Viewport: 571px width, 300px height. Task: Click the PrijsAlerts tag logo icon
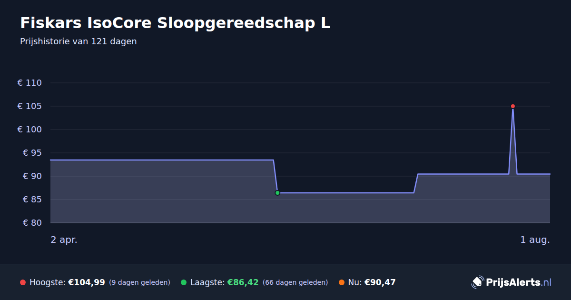pyautogui.click(x=477, y=282)
